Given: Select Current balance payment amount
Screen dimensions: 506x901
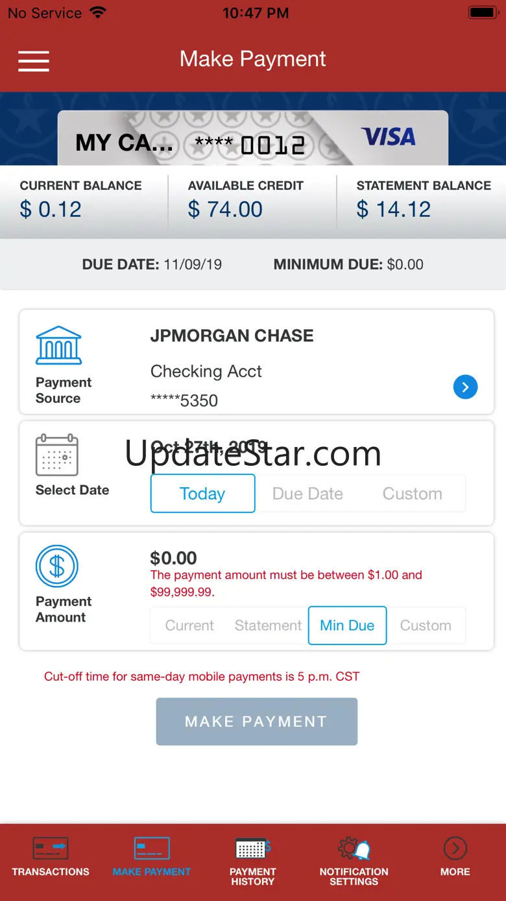Looking at the screenshot, I should 189,626.
